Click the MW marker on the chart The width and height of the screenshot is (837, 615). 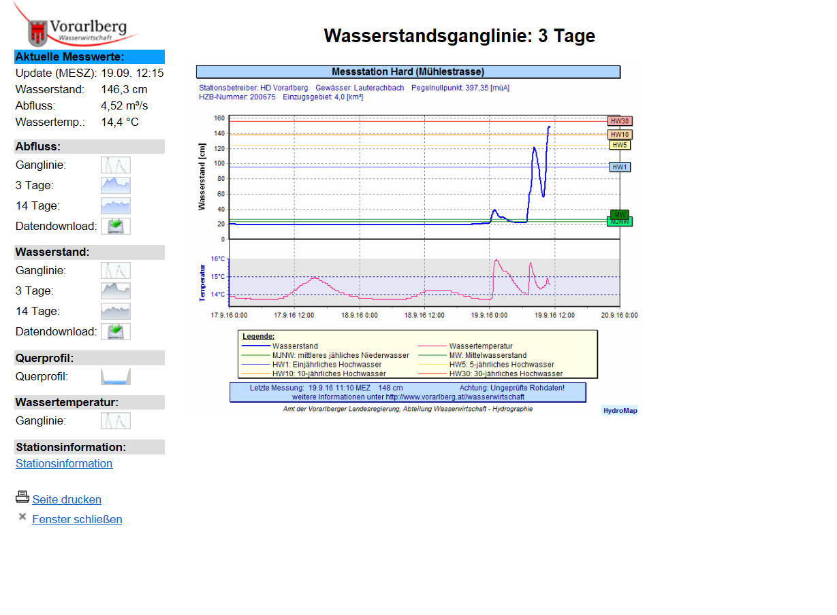(620, 214)
